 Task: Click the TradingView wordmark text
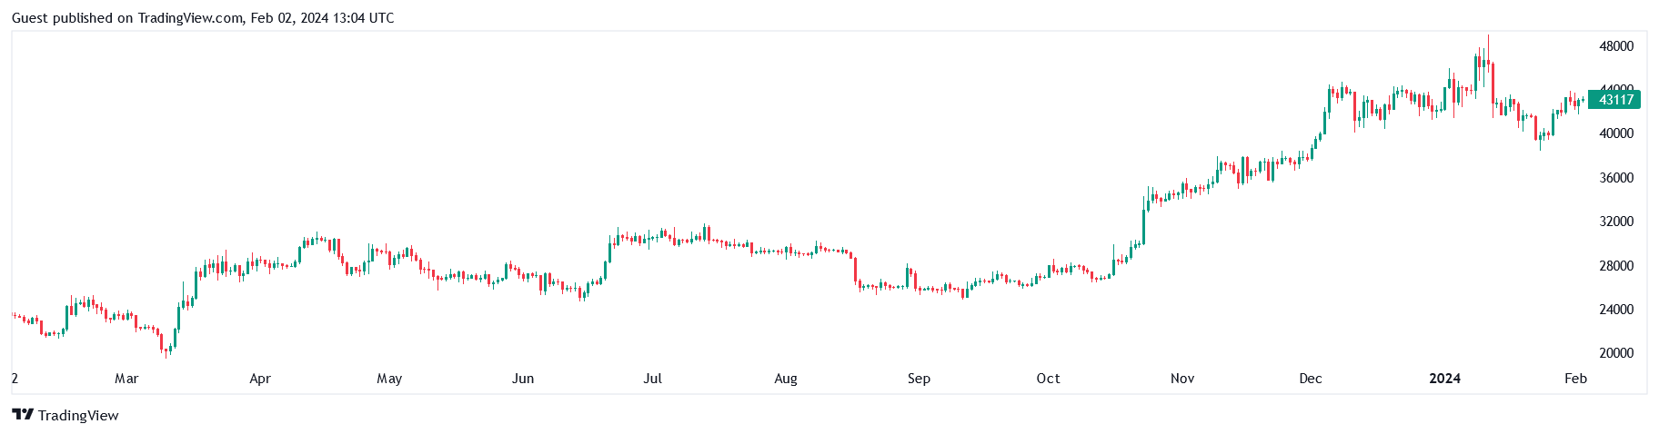(78, 416)
